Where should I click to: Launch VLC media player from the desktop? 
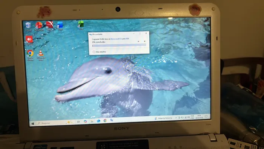click(41, 55)
